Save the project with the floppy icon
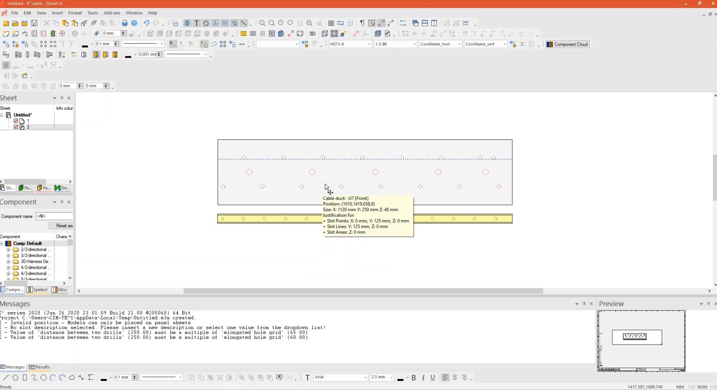Viewport: 717px width, 390px height. pos(34,23)
